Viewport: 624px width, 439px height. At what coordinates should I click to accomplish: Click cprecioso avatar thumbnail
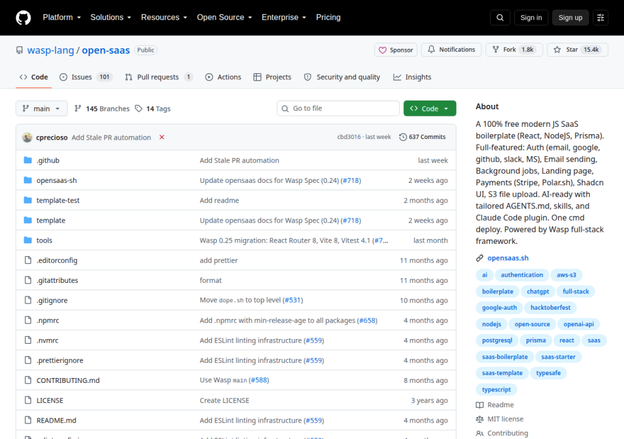coord(27,137)
